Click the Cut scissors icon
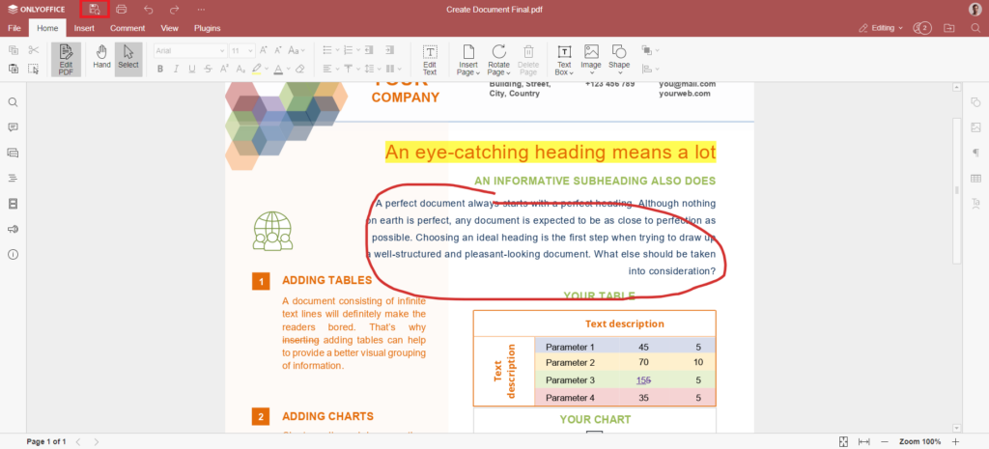This screenshot has width=989, height=449. [x=34, y=50]
